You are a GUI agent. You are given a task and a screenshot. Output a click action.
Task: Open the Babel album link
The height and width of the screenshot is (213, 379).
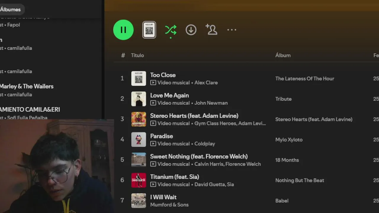282,201
